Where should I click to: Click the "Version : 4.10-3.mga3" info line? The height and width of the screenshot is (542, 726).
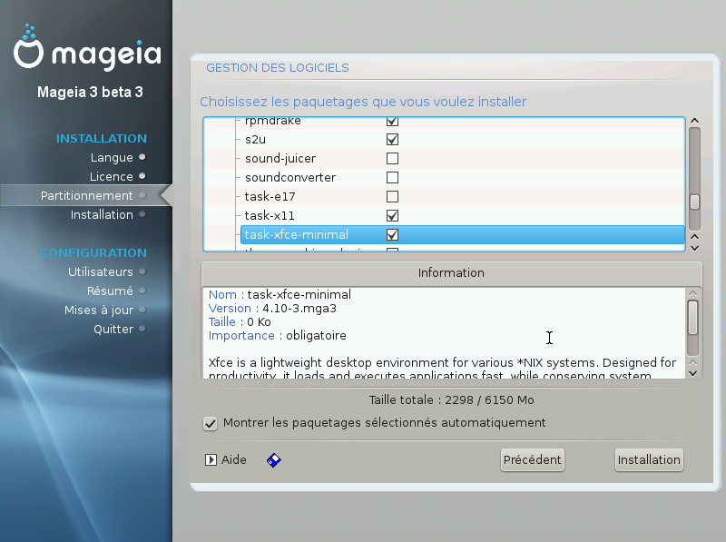coord(272,308)
